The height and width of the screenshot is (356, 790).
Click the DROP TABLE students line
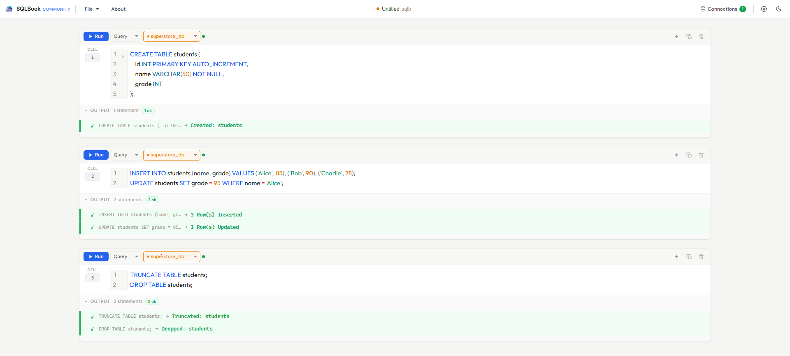[161, 285]
